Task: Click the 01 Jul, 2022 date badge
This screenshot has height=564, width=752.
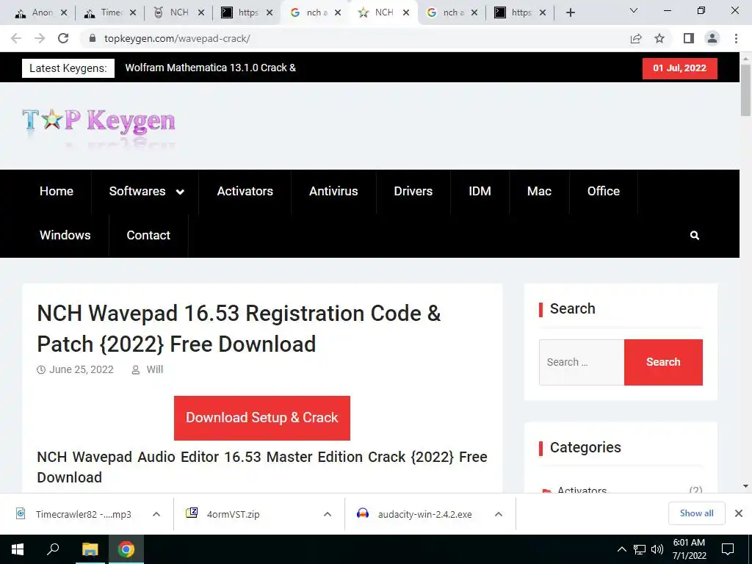Action: click(679, 68)
